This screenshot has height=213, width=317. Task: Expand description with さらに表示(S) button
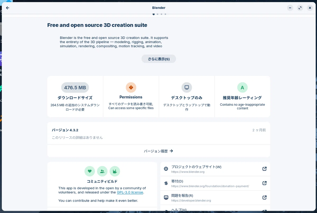(x=159, y=59)
